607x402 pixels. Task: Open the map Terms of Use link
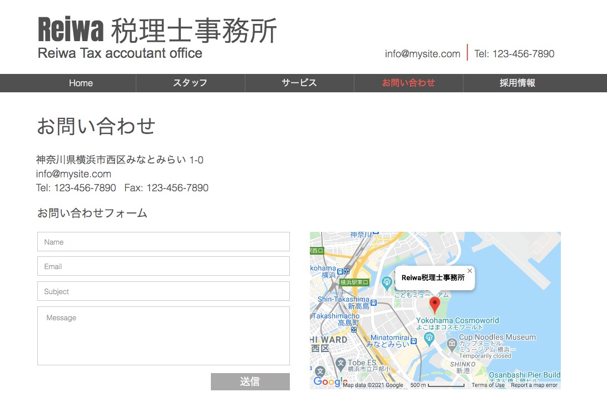[488, 385]
